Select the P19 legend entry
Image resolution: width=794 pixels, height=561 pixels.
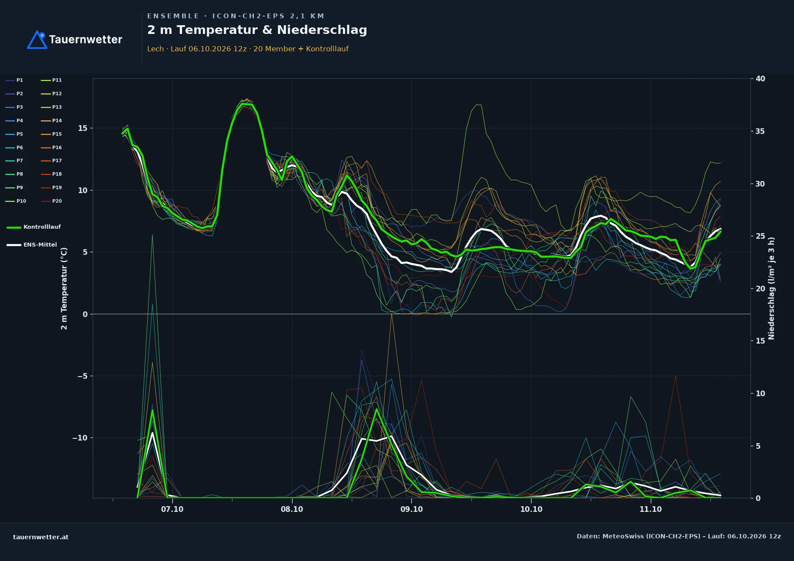tap(51, 188)
